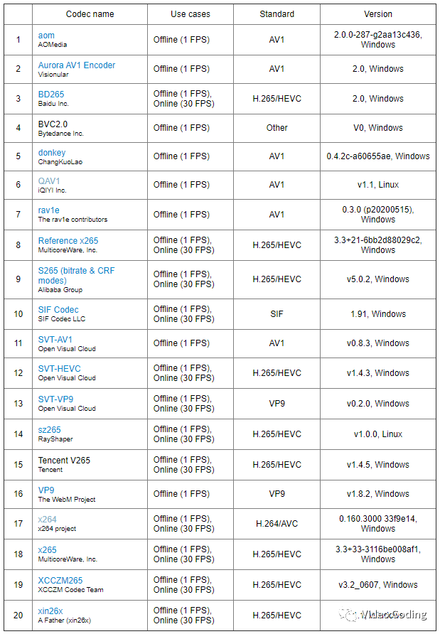Click the S265 bitrate & CRF modes link
This screenshot has height=634, width=440.
tap(76, 275)
